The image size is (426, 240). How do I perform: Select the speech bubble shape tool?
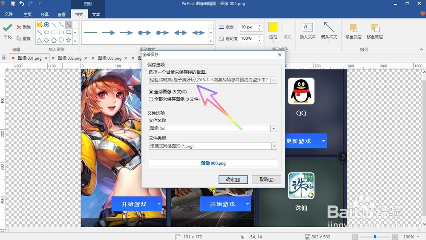(69, 32)
